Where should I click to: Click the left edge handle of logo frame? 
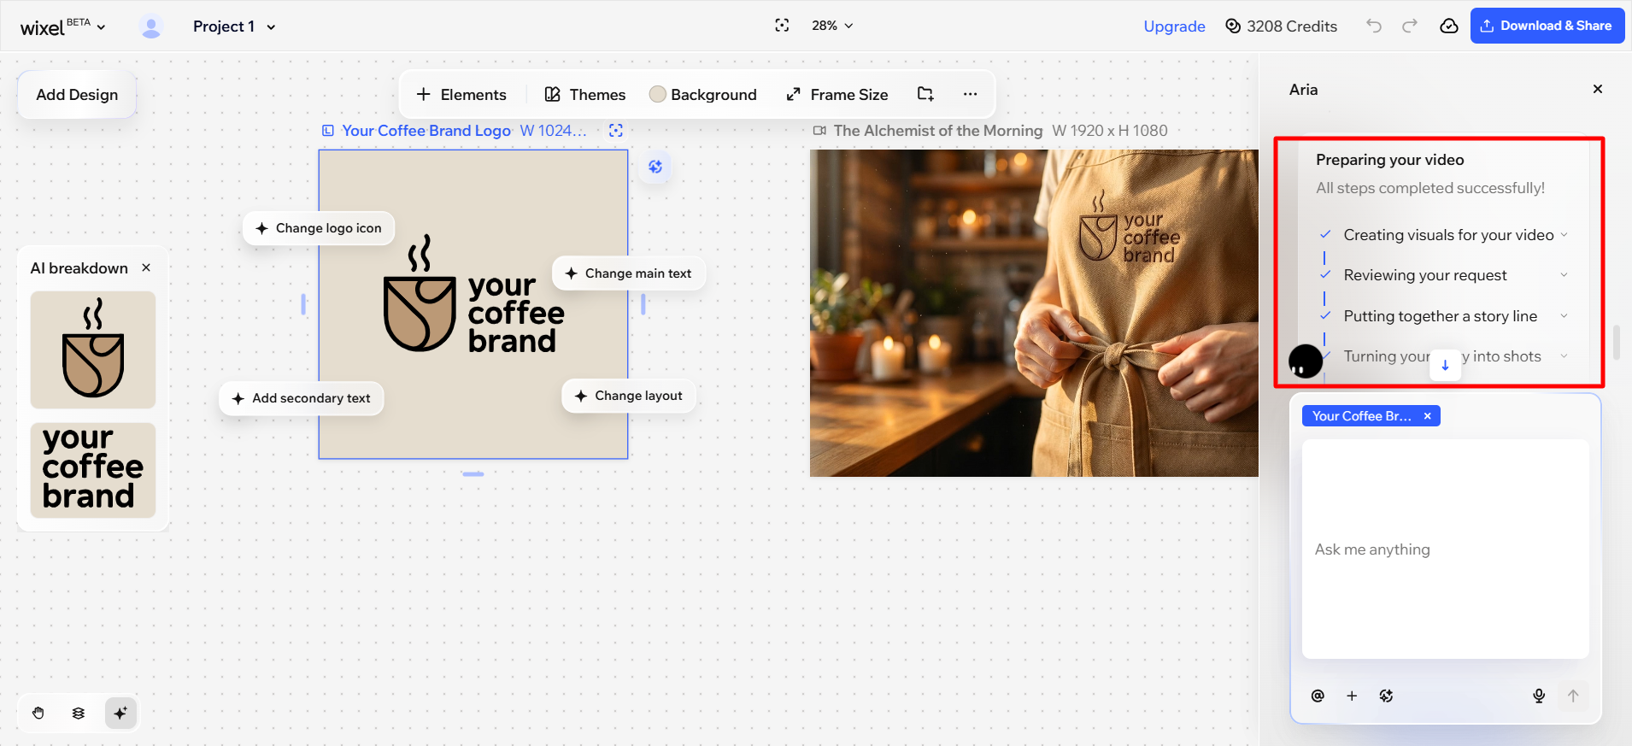[x=303, y=303]
